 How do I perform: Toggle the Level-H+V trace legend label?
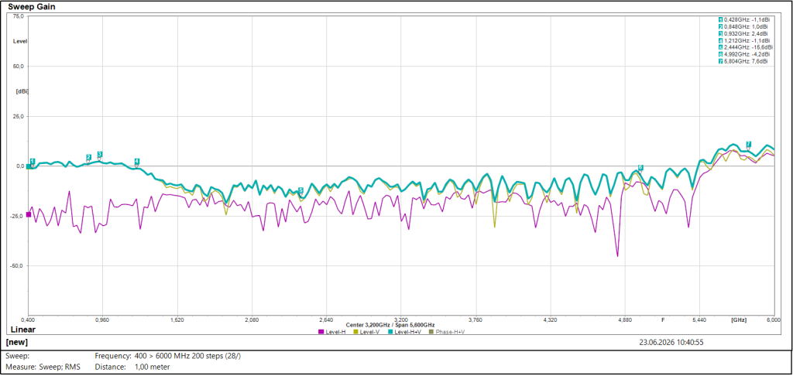point(408,332)
